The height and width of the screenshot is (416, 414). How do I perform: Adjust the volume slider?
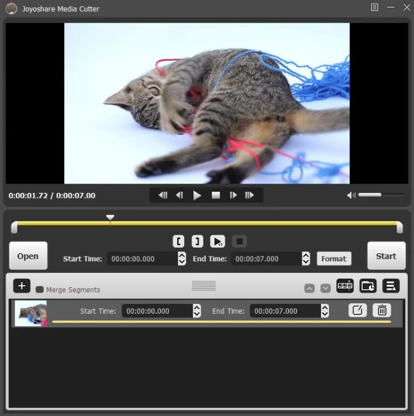(x=381, y=195)
